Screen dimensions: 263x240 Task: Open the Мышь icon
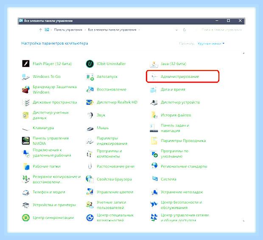click(90, 129)
